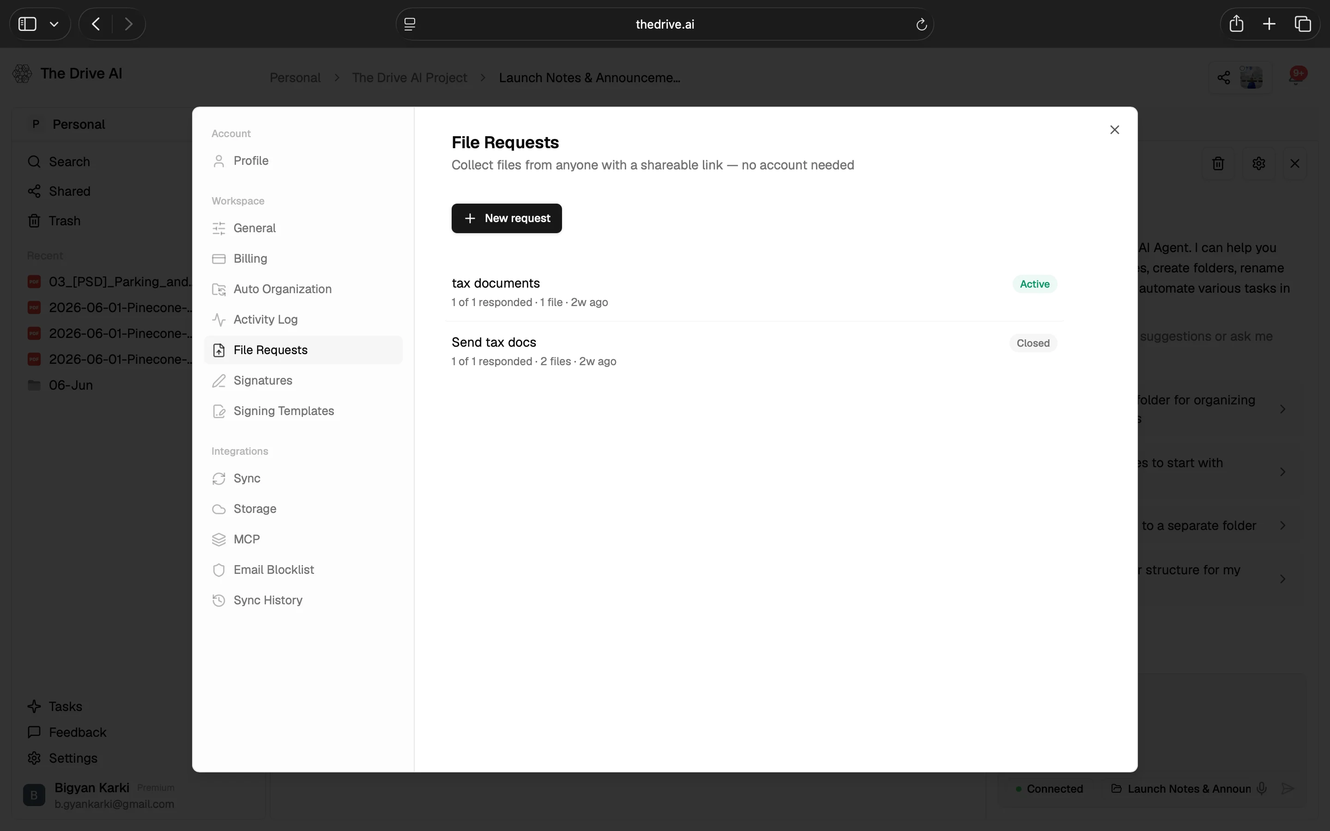View the Activity Log section
Image resolution: width=1330 pixels, height=831 pixels.
(x=303, y=319)
